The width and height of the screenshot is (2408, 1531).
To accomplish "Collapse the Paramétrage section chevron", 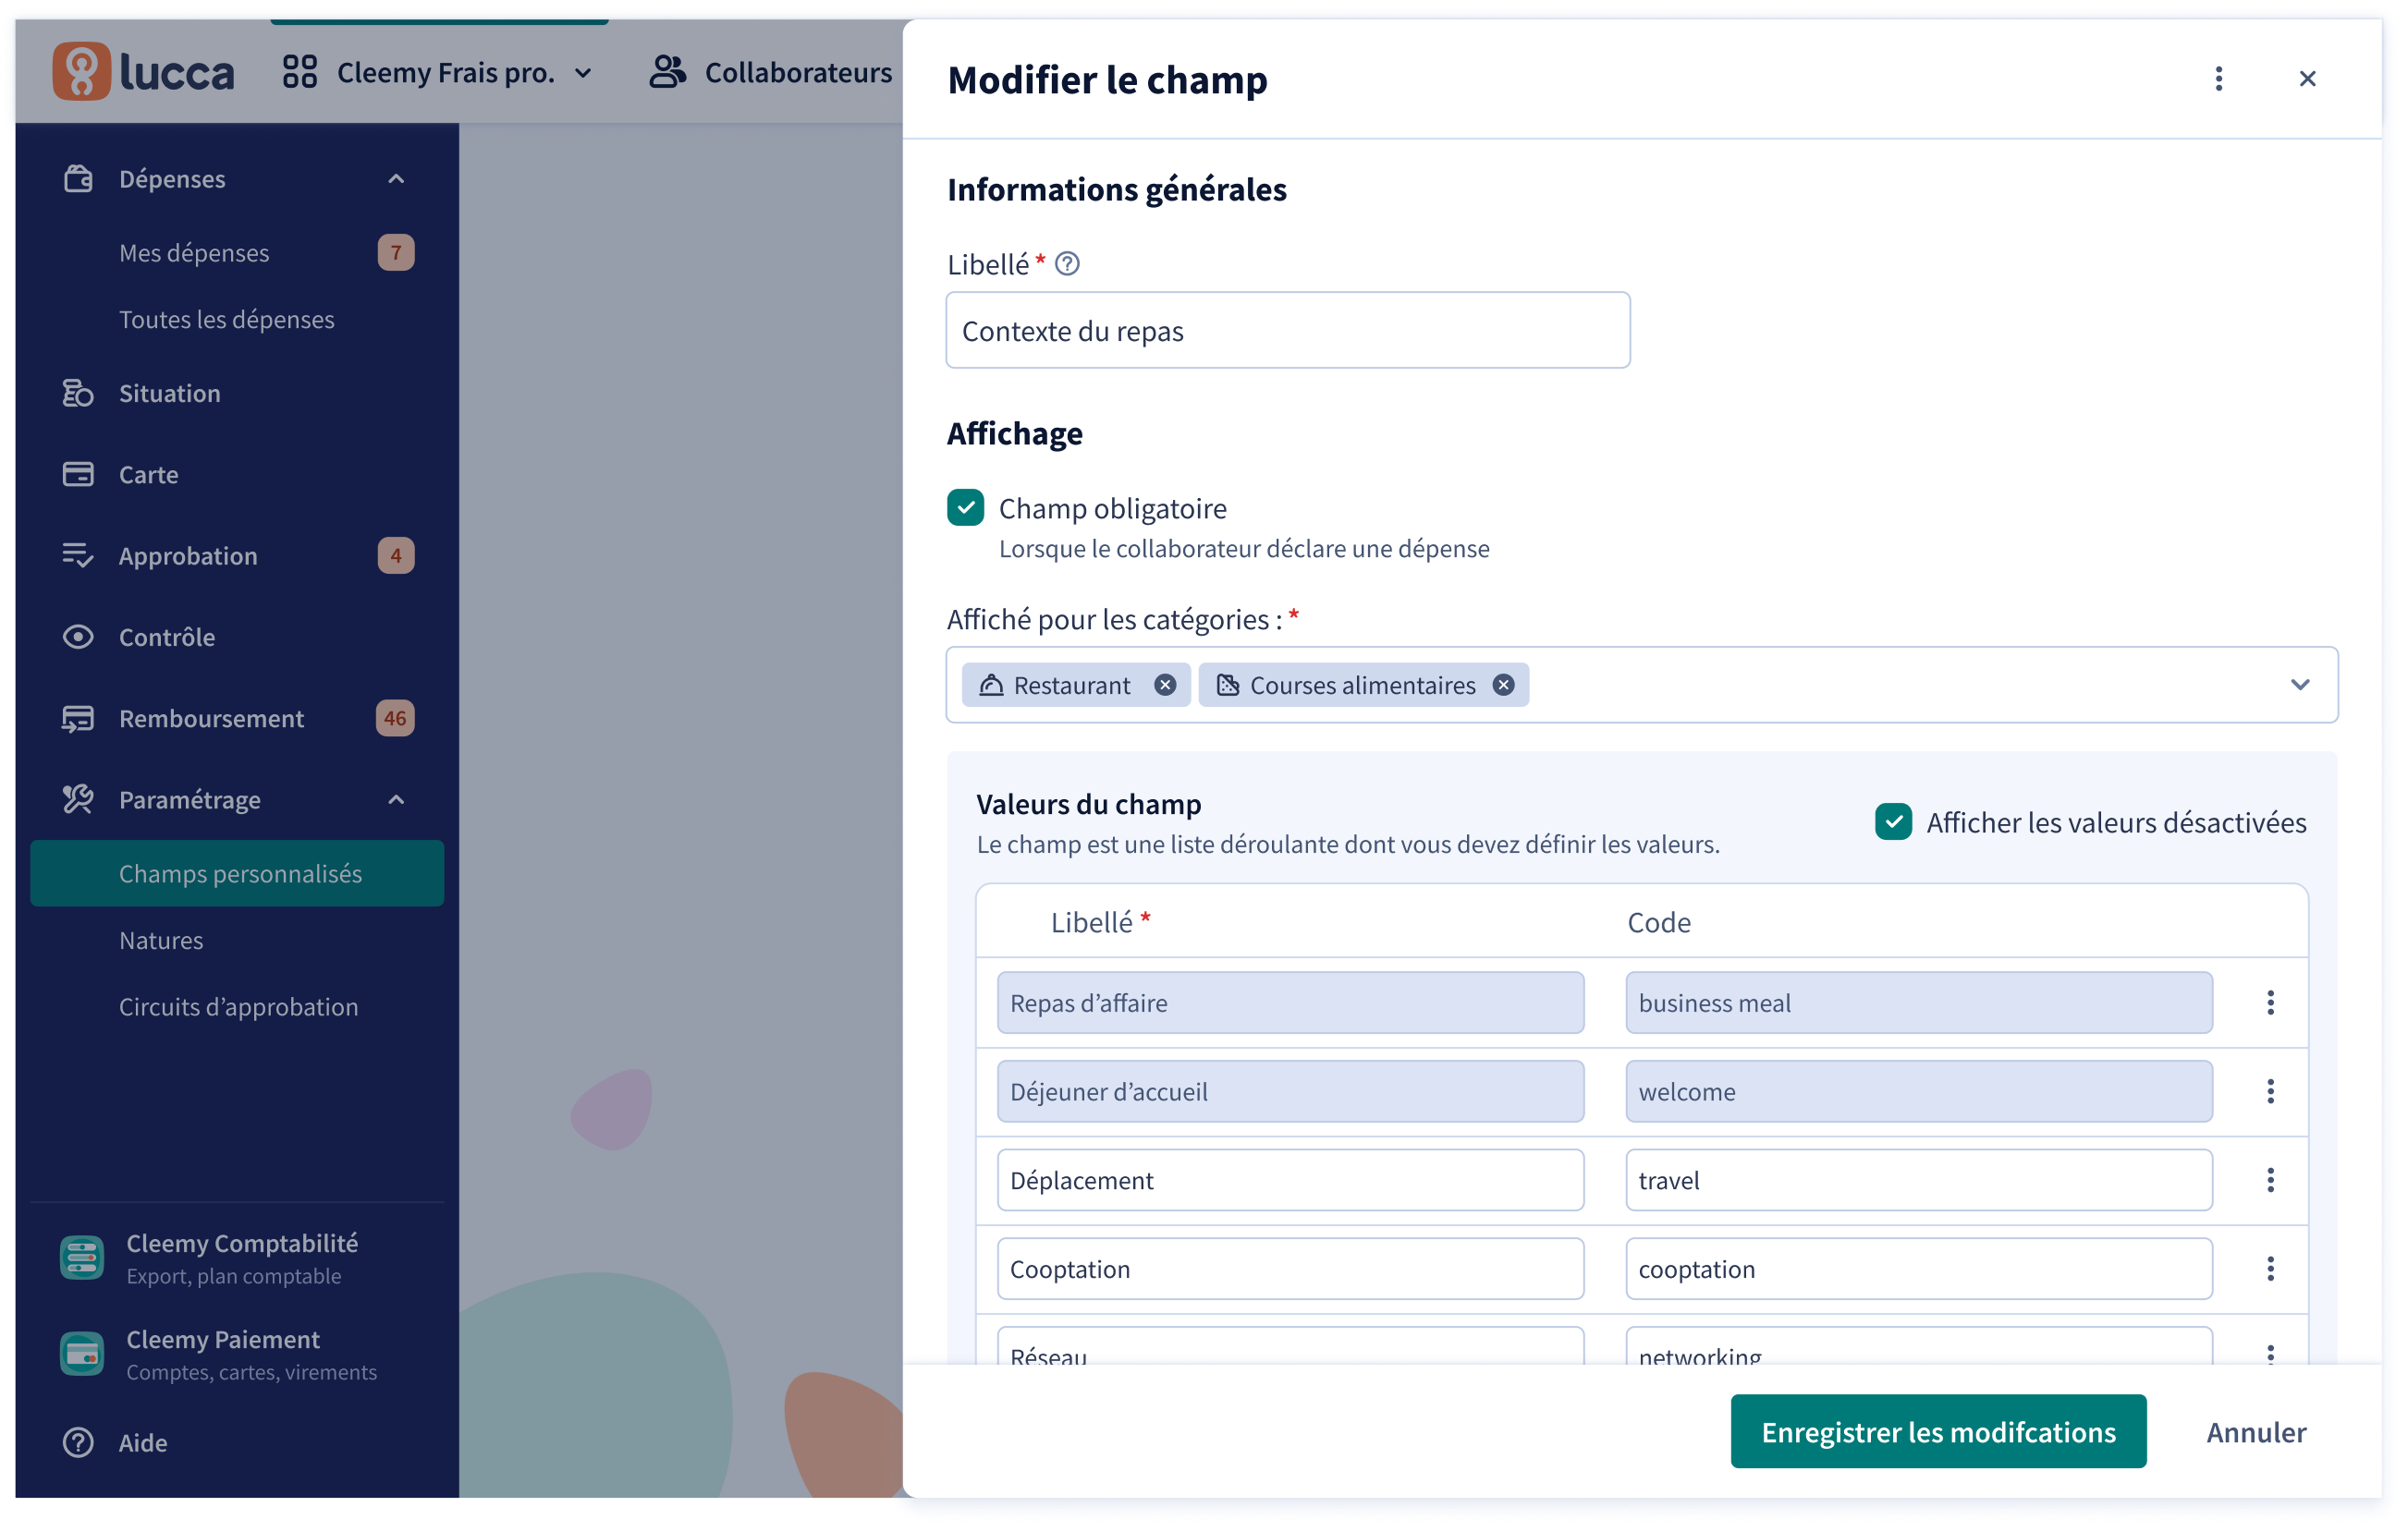I will pos(396,799).
